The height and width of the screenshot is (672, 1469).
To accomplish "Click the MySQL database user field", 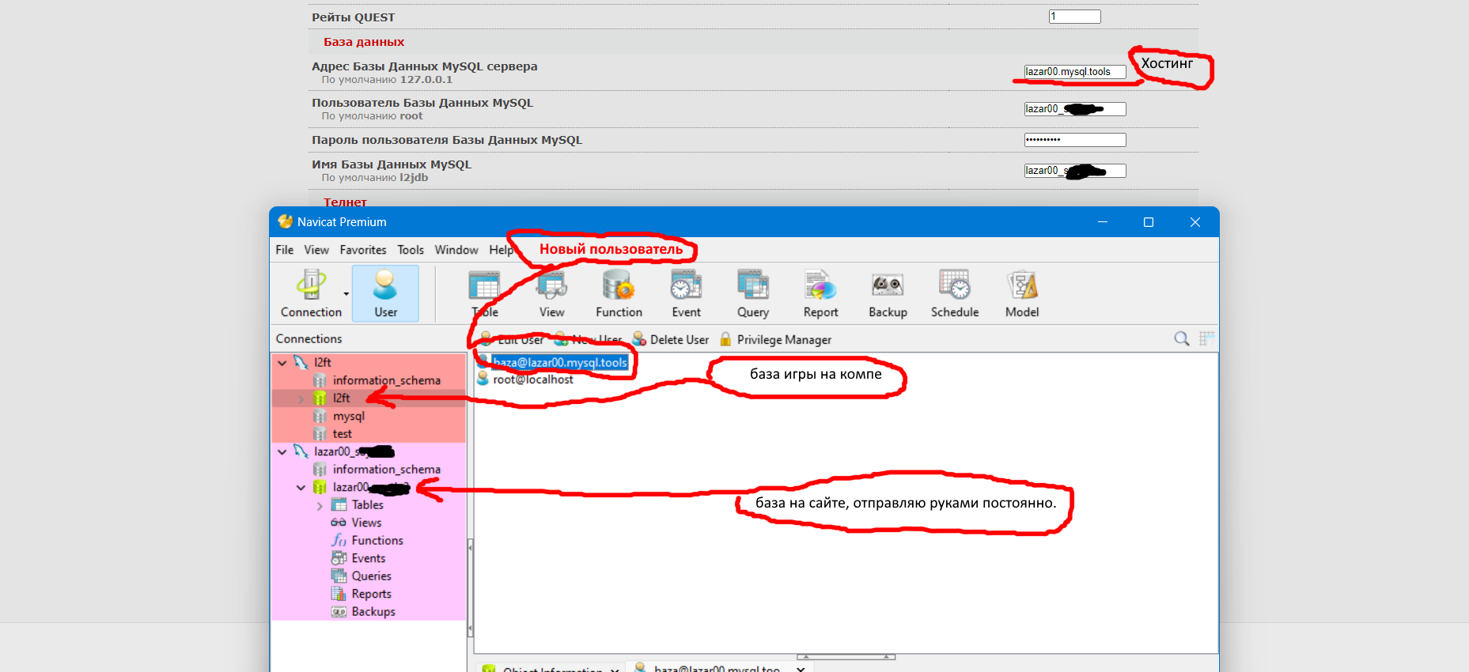I will tap(1074, 109).
